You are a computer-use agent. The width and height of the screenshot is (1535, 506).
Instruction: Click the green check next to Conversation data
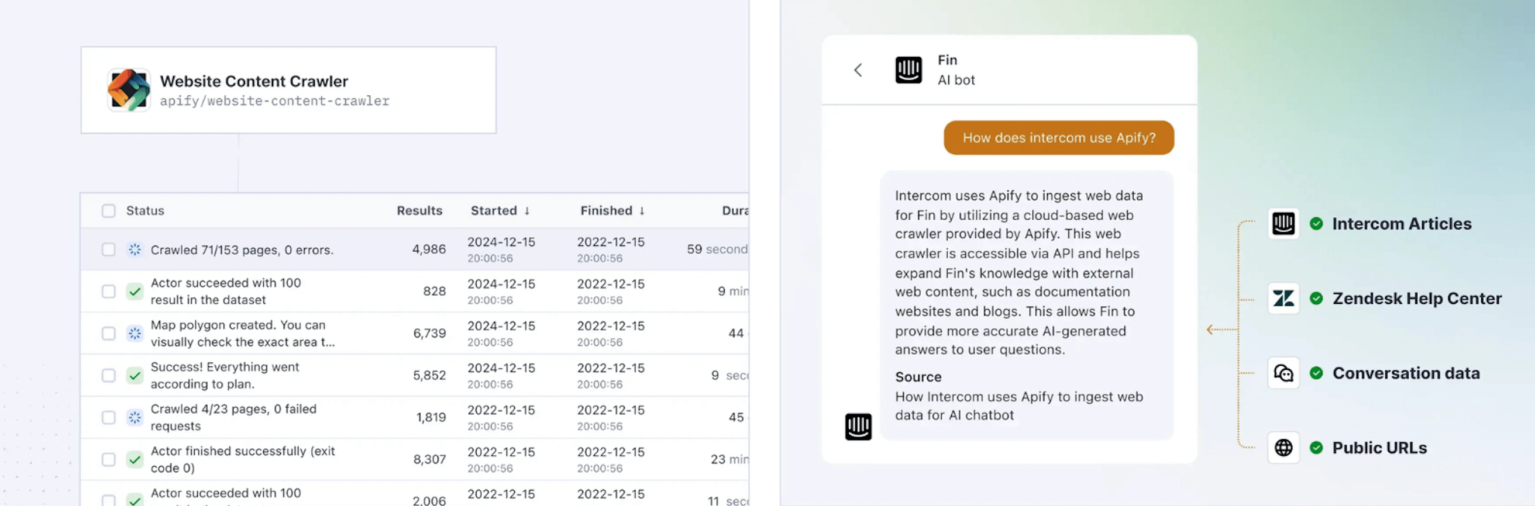point(1316,373)
